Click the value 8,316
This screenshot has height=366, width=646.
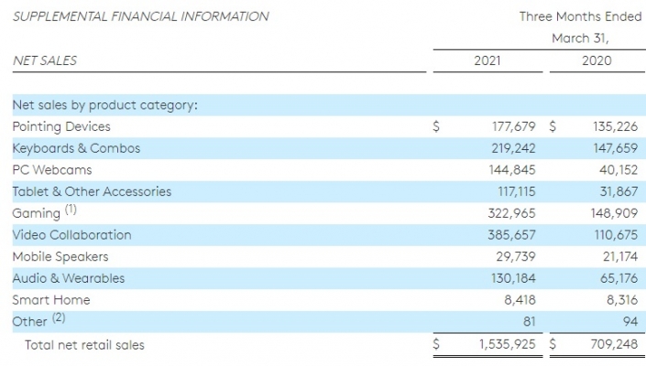click(622, 300)
